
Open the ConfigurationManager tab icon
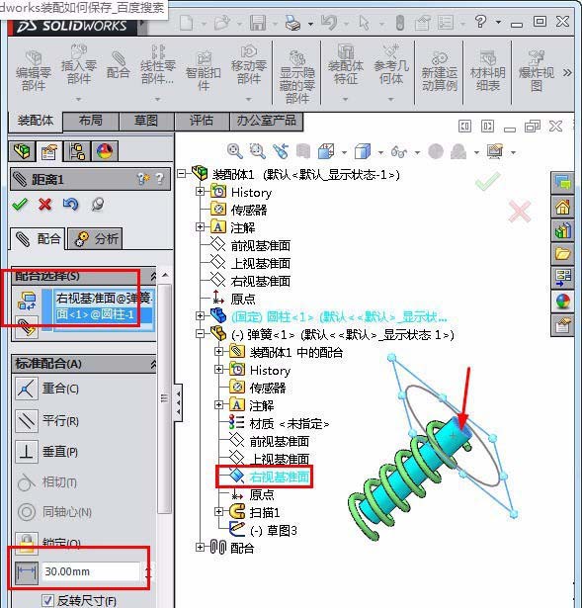coord(77,151)
